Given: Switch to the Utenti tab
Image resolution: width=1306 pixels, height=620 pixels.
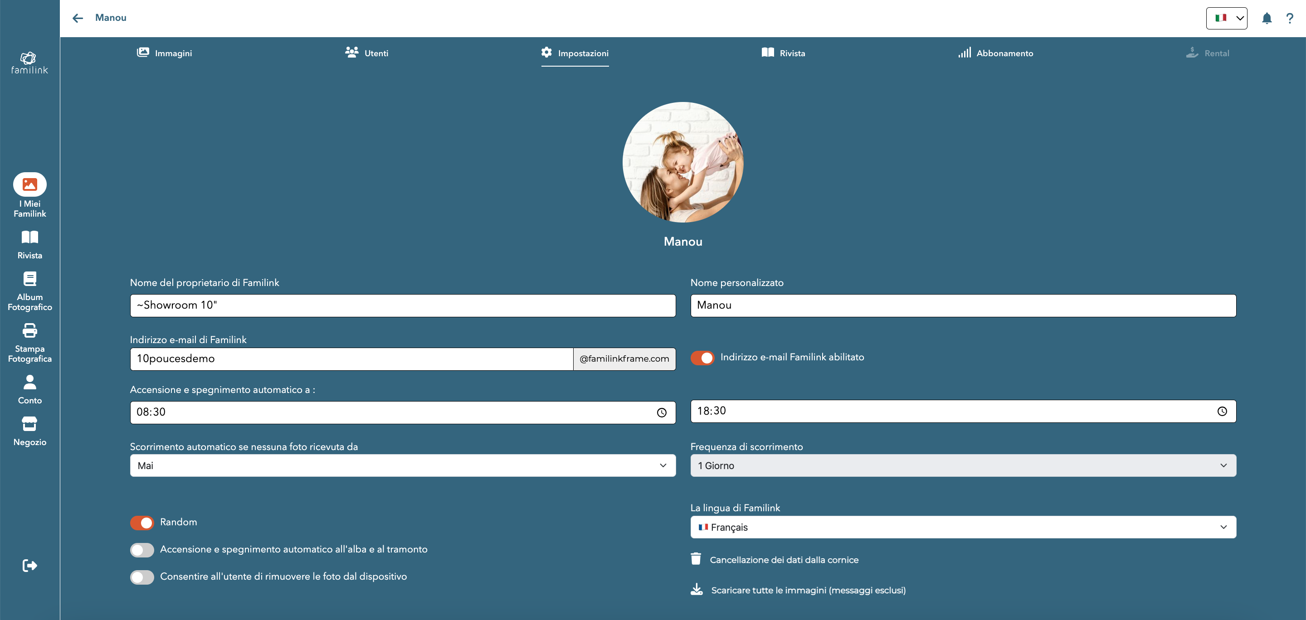Looking at the screenshot, I should click(367, 53).
